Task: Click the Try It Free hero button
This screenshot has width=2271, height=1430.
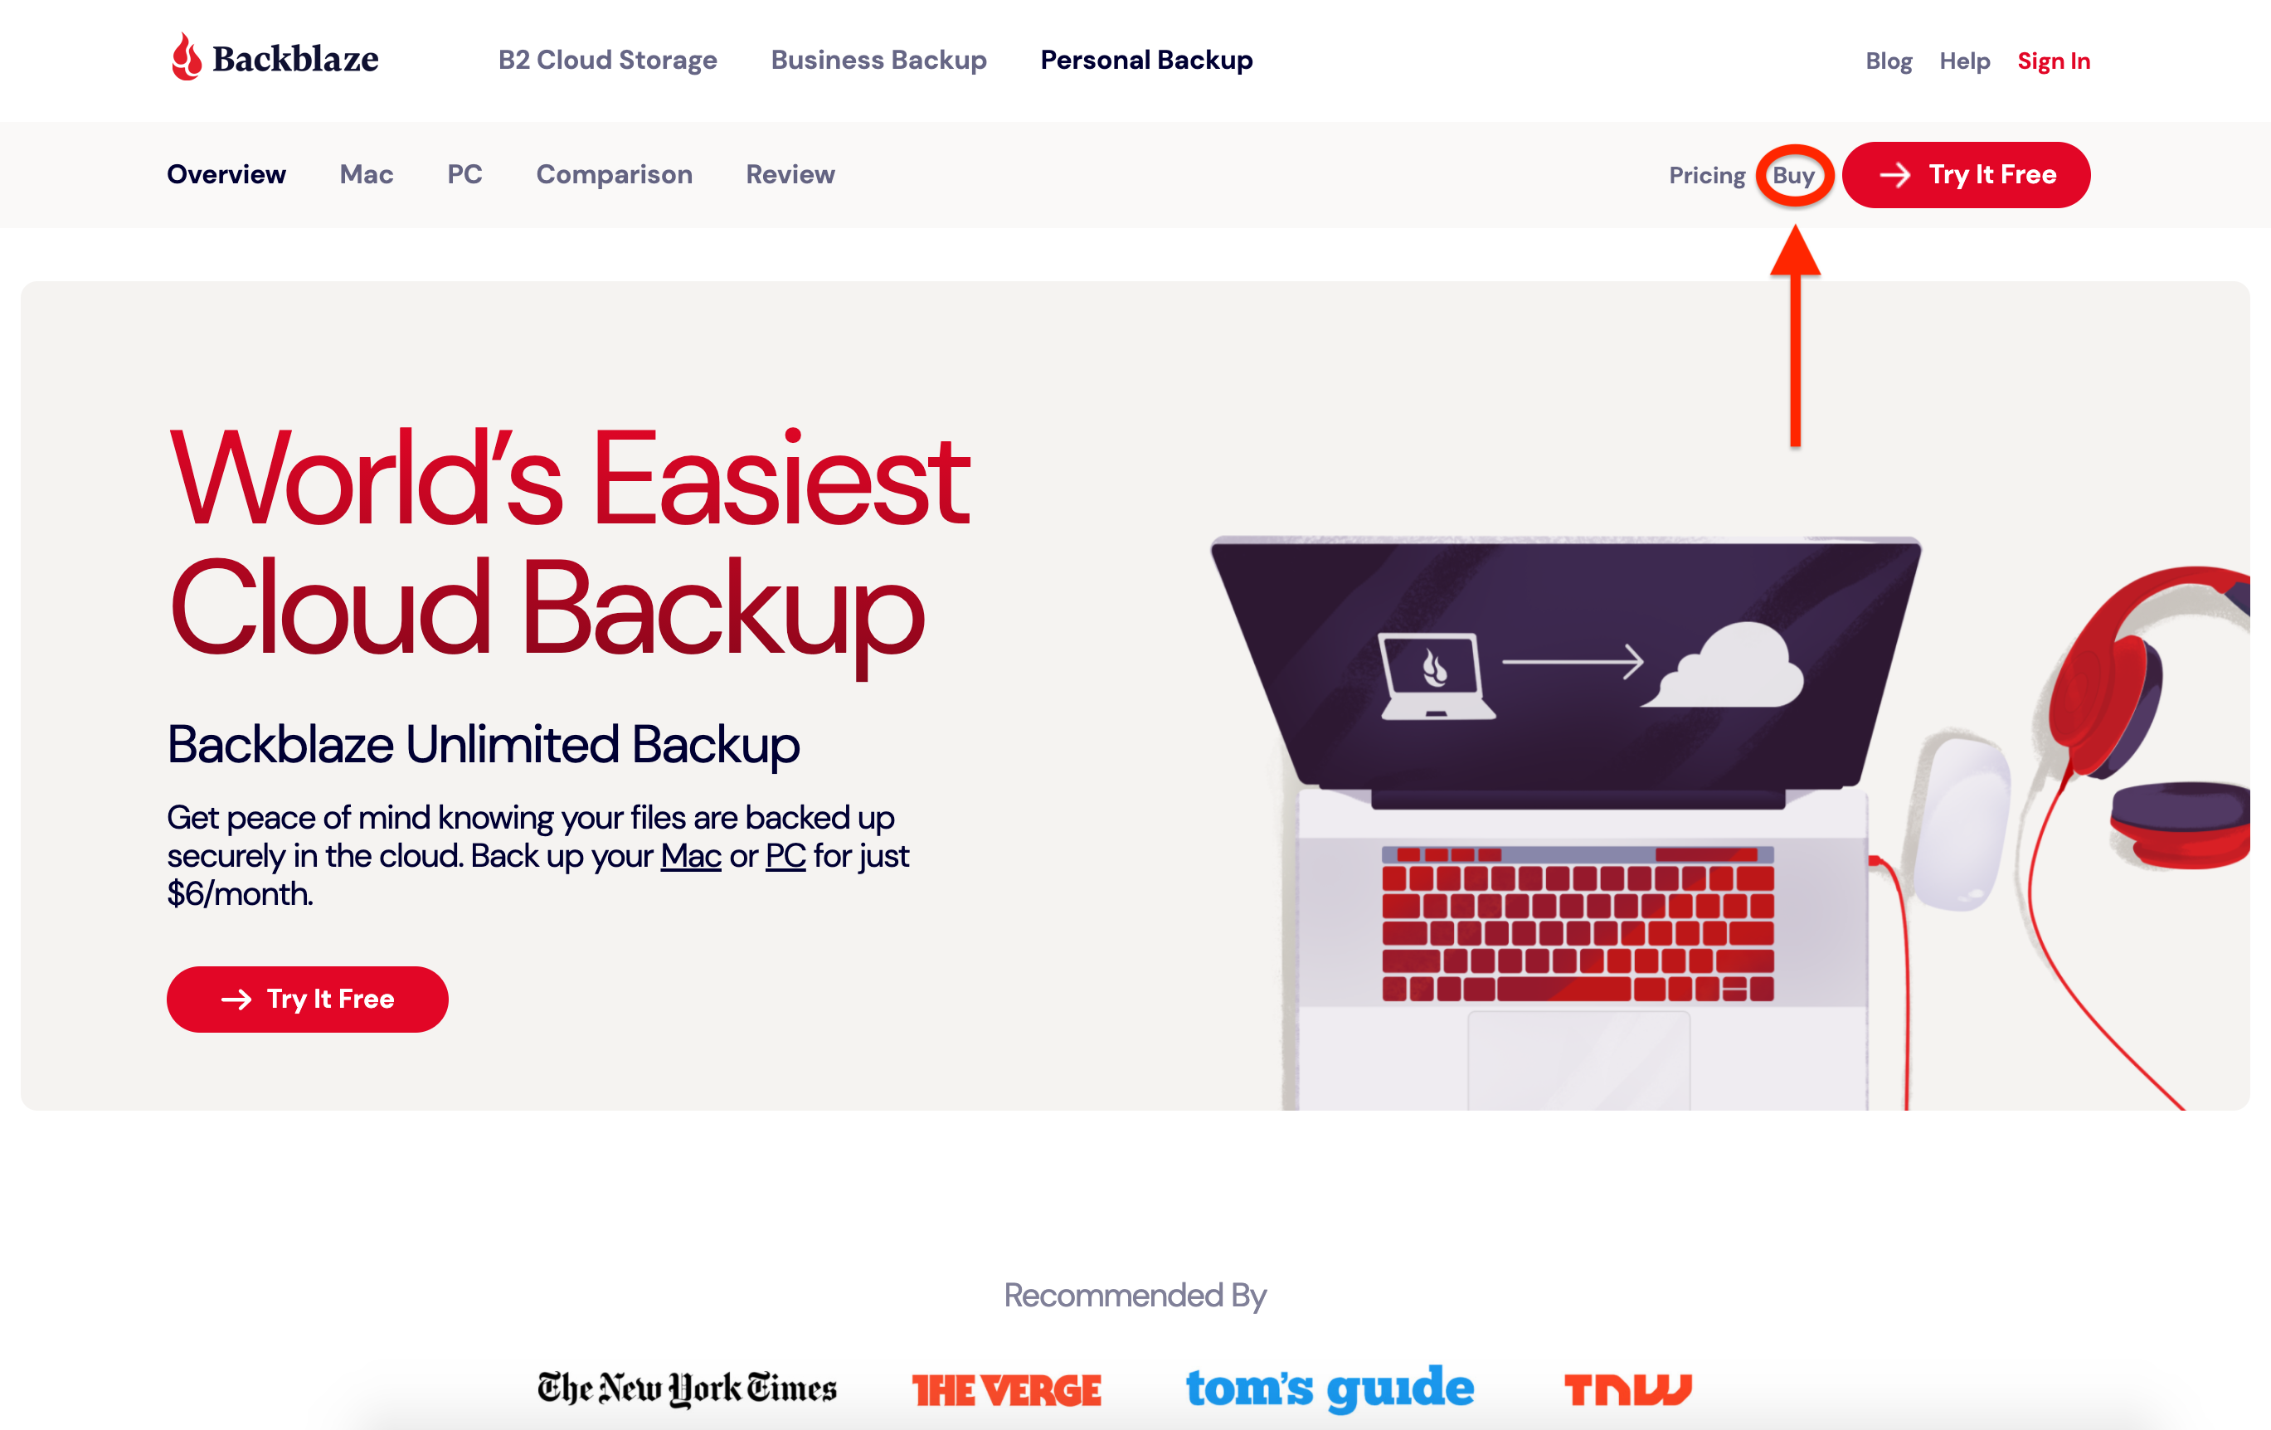Action: pos(308,997)
